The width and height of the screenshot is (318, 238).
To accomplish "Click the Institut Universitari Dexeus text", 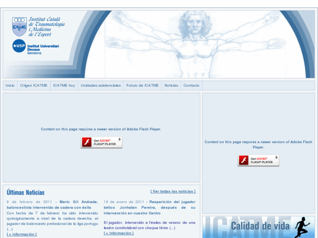I will (x=43, y=49).
